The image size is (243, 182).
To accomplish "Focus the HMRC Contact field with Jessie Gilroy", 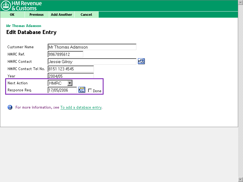I will click(92, 62).
